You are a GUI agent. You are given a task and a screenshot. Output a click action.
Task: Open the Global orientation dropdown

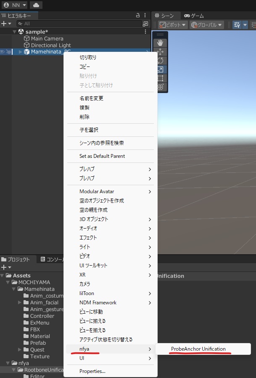(206, 24)
